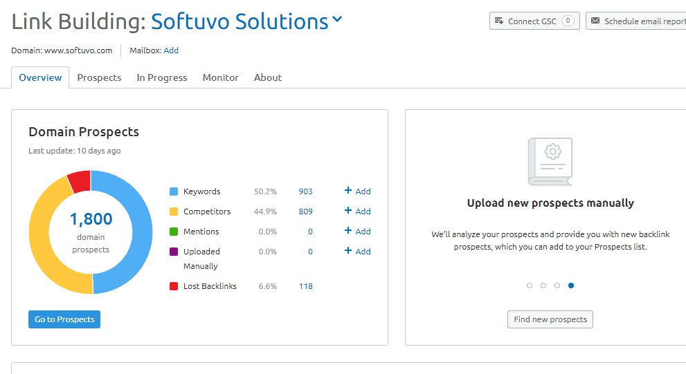
Task: Add a mailbox via Add link
Action: [x=171, y=50]
